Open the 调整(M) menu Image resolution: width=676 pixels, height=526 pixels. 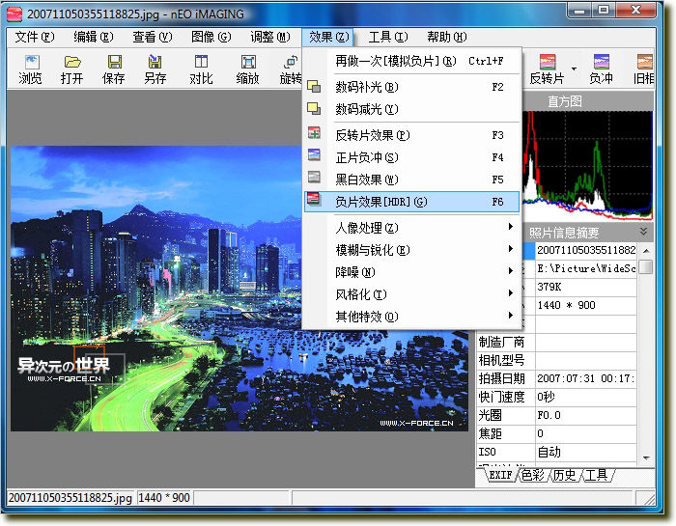click(x=269, y=37)
